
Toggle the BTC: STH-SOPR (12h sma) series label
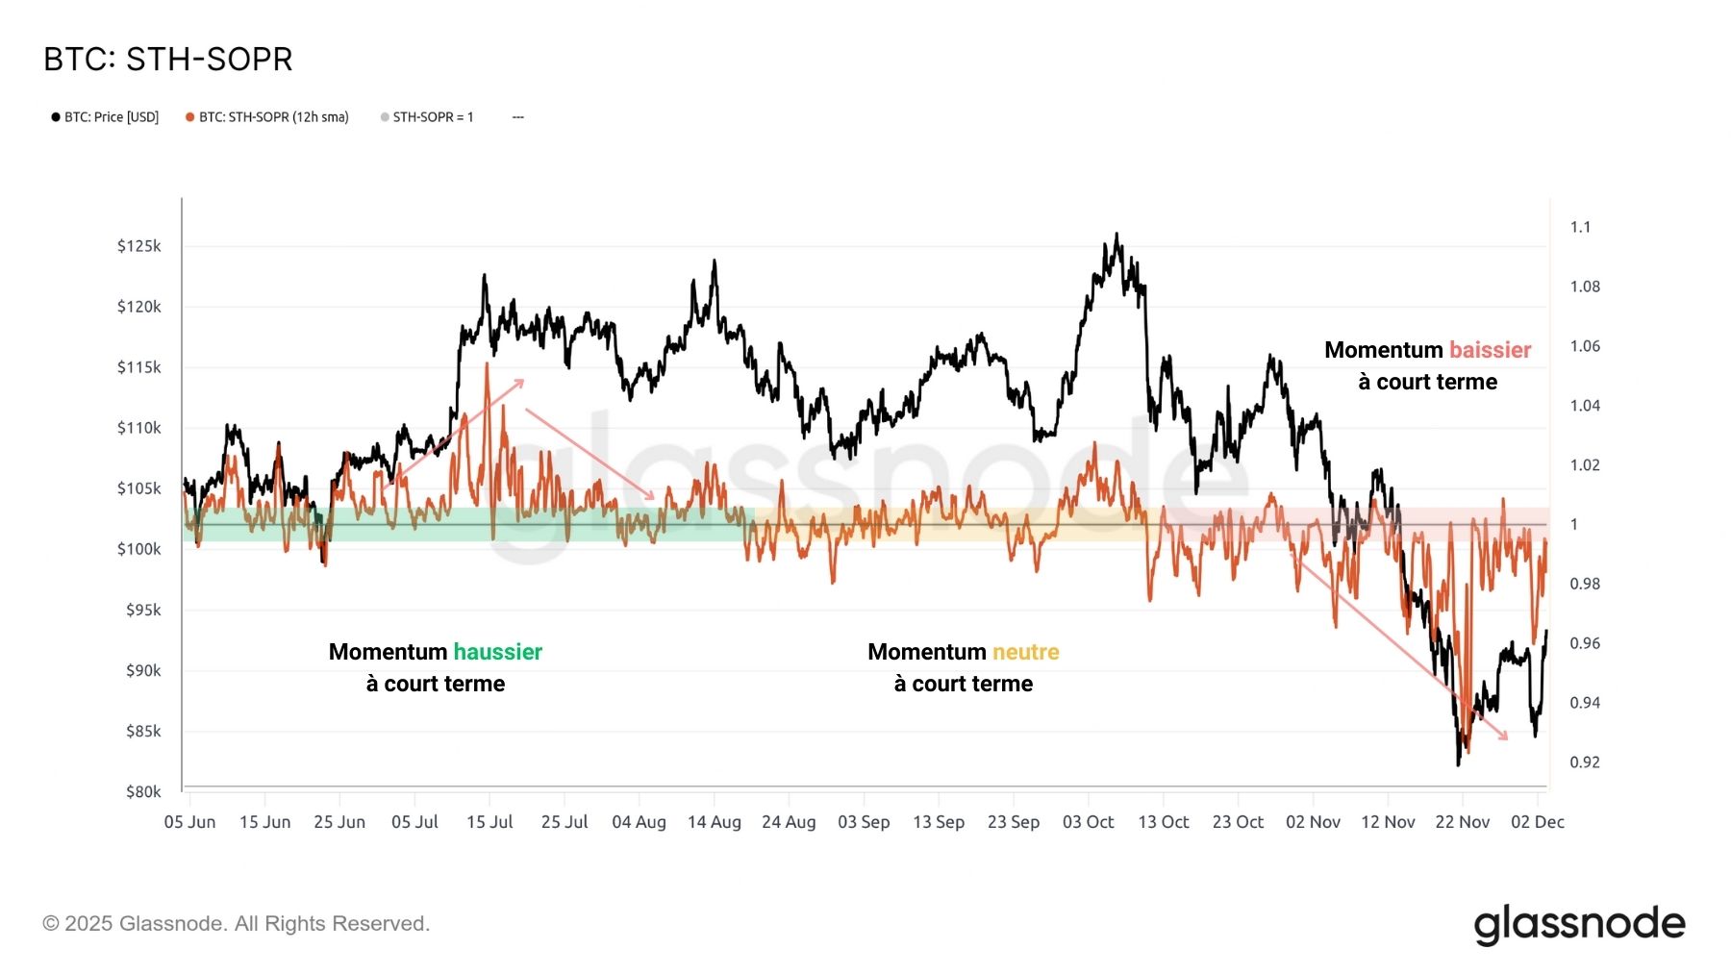274,117
